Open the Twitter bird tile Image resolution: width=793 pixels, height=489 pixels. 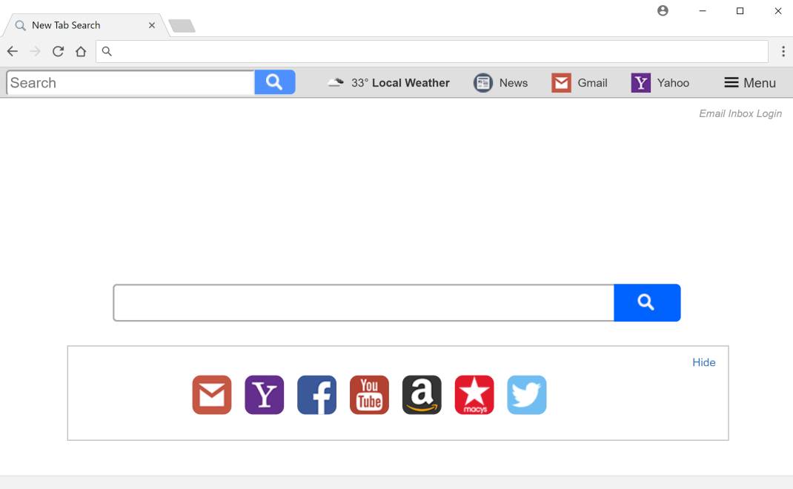pyautogui.click(x=527, y=394)
